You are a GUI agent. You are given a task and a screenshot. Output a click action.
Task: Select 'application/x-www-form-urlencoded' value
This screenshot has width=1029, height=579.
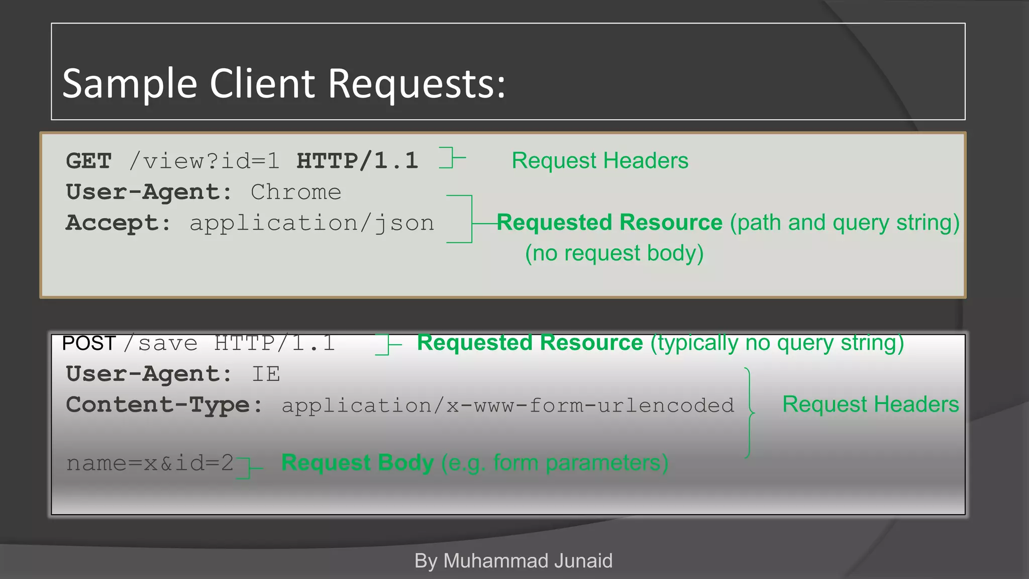pos(508,405)
